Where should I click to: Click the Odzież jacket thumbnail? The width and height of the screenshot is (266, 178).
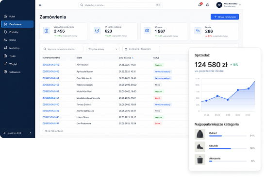(200, 134)
